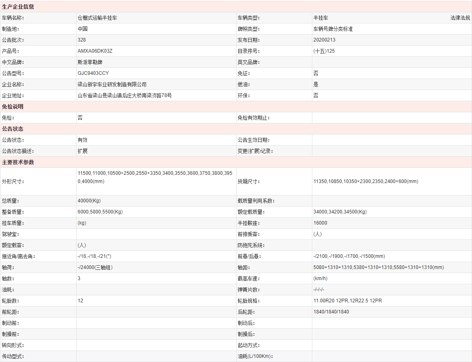Click the 车辆号牌分类标准 plate type value
The width and height of the screenshot is (472, 362).
point(333,29)
